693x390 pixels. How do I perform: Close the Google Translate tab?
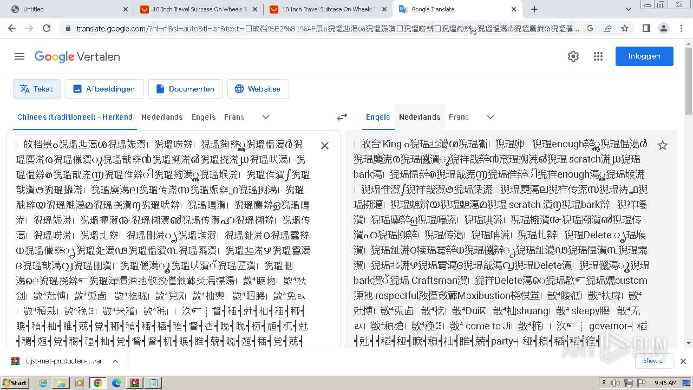pyautogui.click(x=513, y=9)
